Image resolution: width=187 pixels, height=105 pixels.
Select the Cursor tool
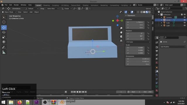(x=4, y=22)
